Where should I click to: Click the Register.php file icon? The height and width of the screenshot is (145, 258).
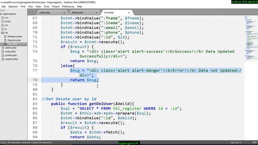pos(5,40)
